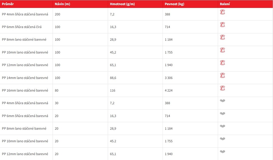
Task: Click coil icon in PP 10mm 20m row
Action: 223,139
